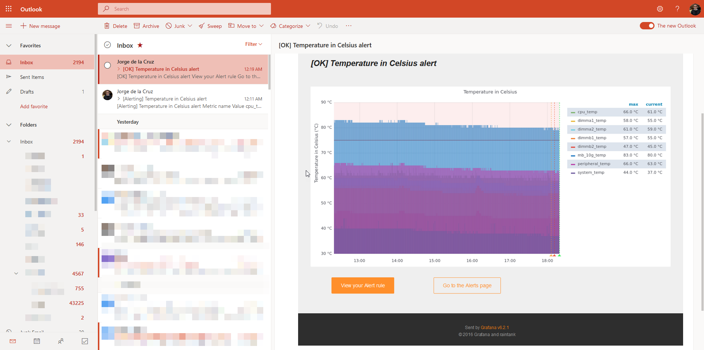The image size is (704, 350).
Task: Collapse the Favorites section
Action: pyautogui.click(x=9, y=45)
